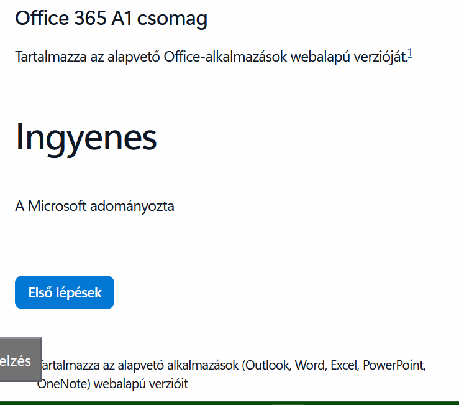The height and width of the screenshot is (405, 459).
Task: Click the dark green bar at the bottom
Action: coord(229,403)
